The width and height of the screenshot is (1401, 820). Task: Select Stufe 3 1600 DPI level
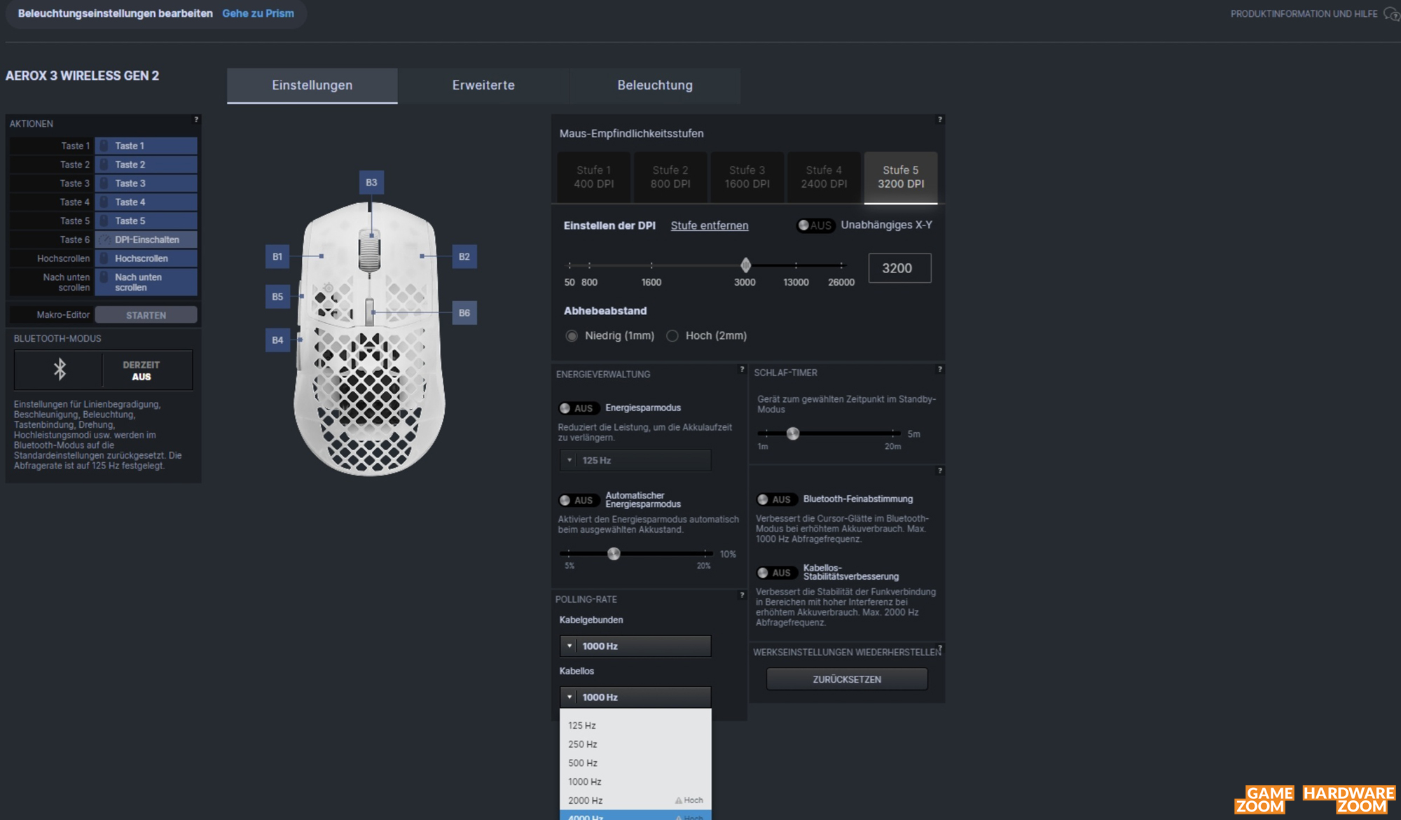pos(747,177)
